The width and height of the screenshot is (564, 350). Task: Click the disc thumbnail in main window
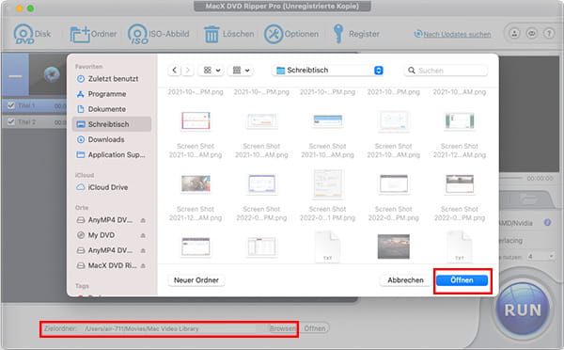(52, 74)
